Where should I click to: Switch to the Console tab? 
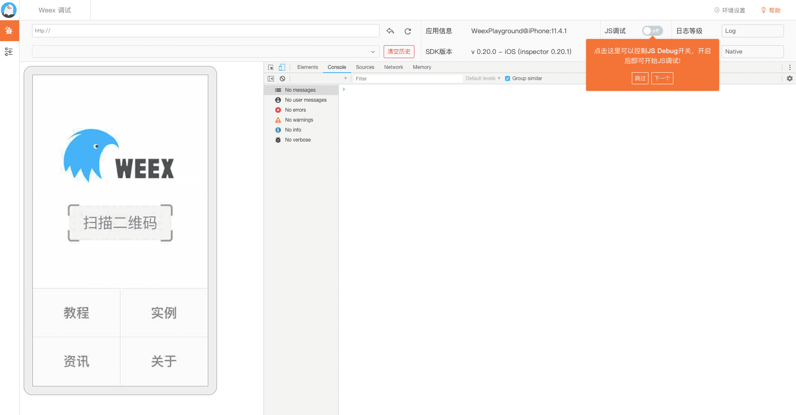click(x=337, y=67)
